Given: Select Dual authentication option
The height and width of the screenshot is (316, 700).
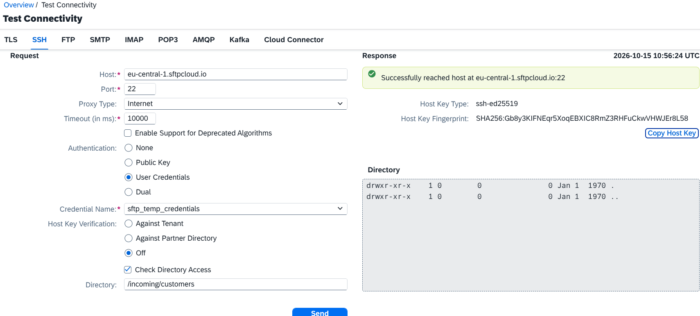Looking at the screenshot, I should pyautogui.click(x=129, y=192).
